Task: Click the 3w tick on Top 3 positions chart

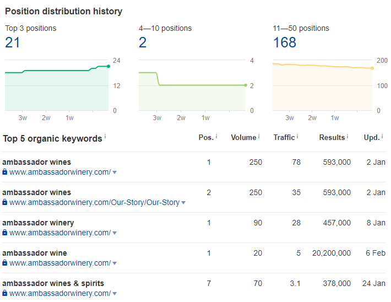Action: coord(23,118)
